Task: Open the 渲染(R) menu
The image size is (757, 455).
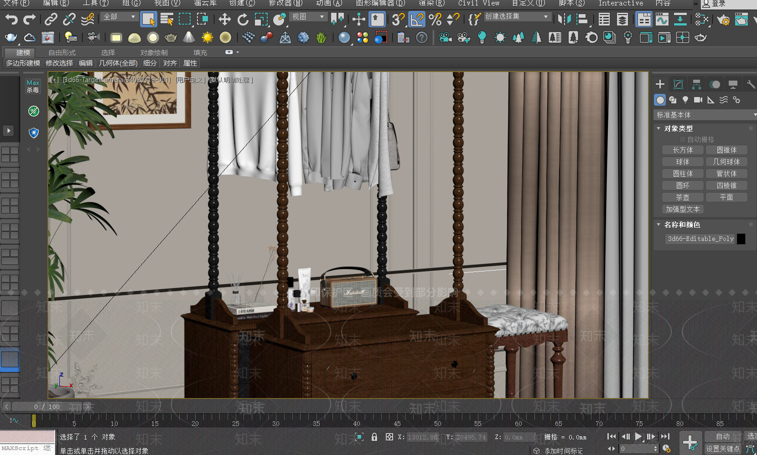Action: 431,3
